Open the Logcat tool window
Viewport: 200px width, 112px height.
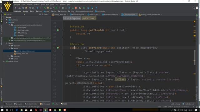pyautogui.click(x=18, y=104)
